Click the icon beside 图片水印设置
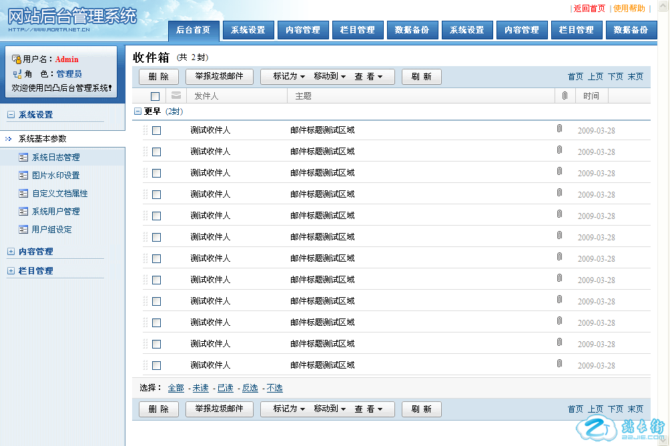The width and height of the screenshot is (670, 446). tap(23, 176)
